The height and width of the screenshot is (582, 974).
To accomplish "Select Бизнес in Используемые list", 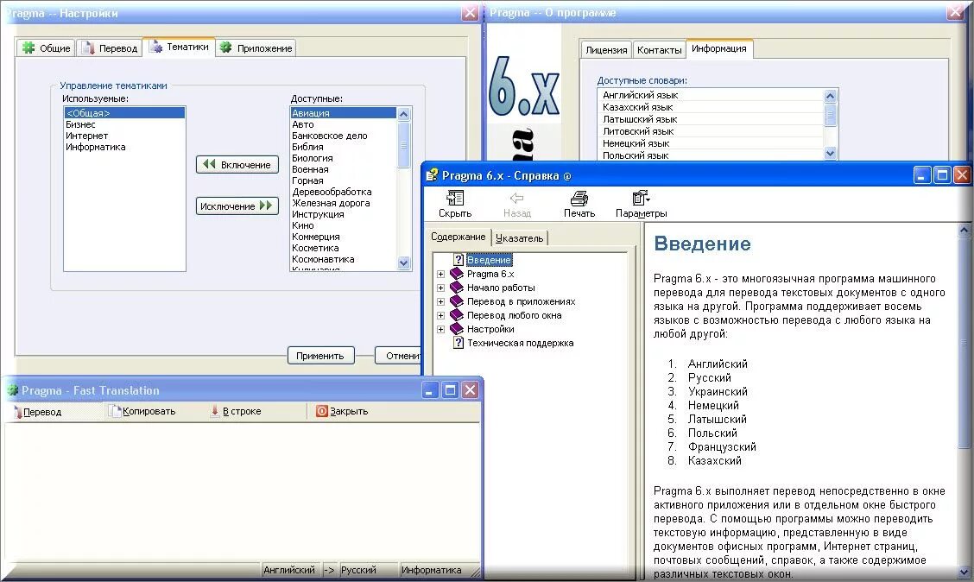I will [124, 124].
